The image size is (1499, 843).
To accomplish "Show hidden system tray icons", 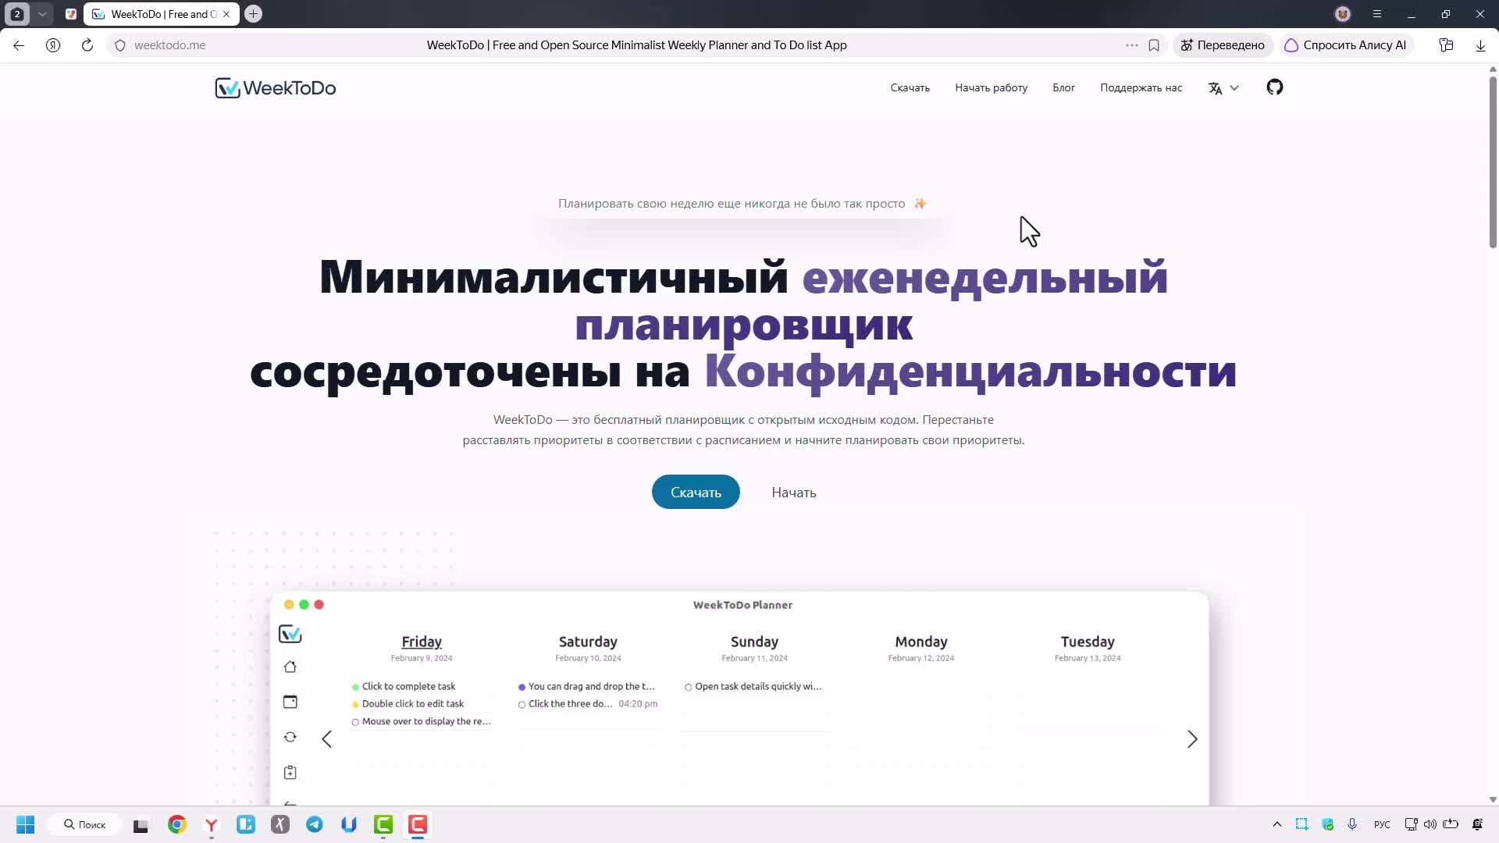I will tap(1277, 824).
